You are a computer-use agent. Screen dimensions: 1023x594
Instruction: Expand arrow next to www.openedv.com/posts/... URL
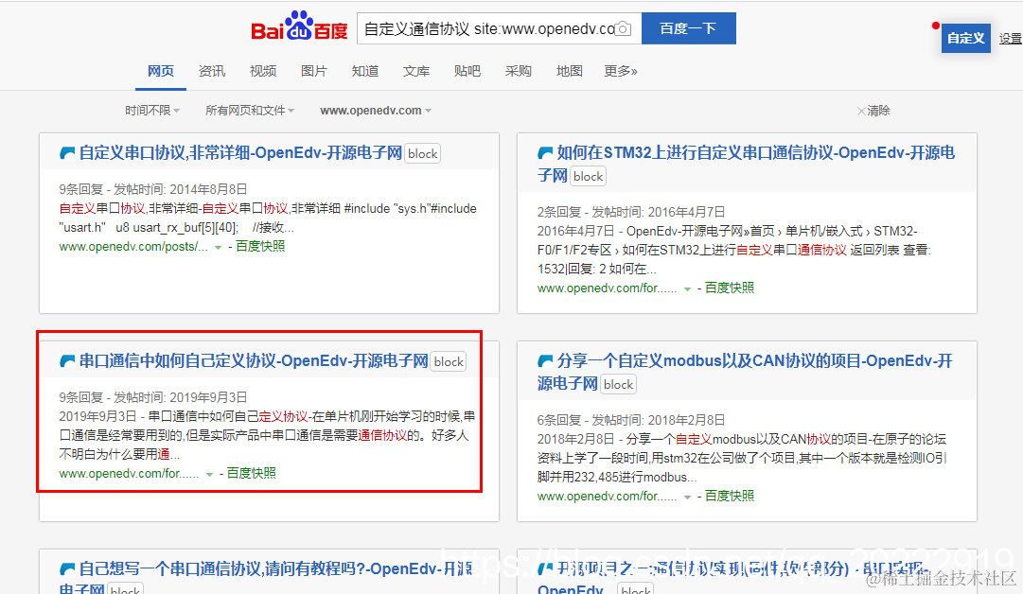(218, 248)
